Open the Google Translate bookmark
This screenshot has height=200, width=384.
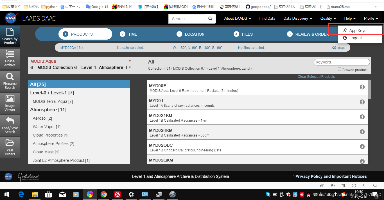97,7
